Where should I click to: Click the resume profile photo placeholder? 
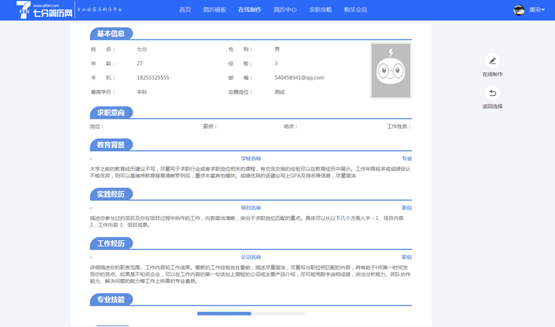[391, 71]
